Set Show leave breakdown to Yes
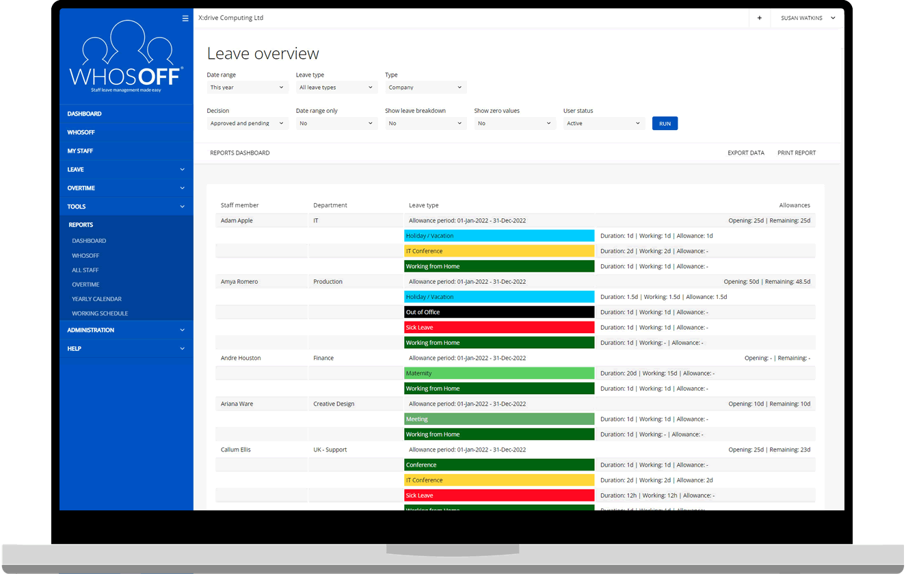The height and width of the screenshot is (574, 906). coord(425,123)
